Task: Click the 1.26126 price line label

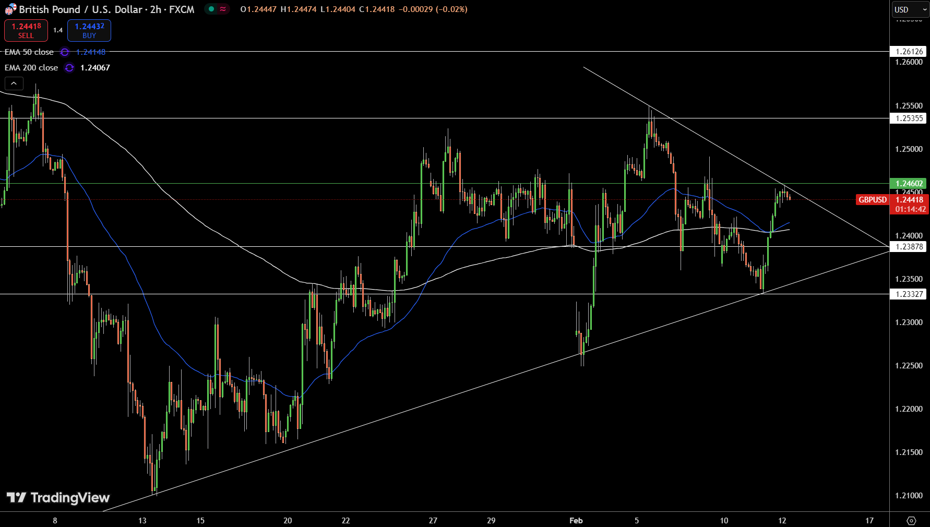Action: point(908,52)
